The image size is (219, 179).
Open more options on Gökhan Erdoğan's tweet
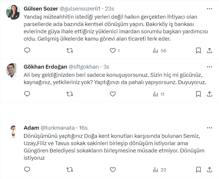coord(209,67)
